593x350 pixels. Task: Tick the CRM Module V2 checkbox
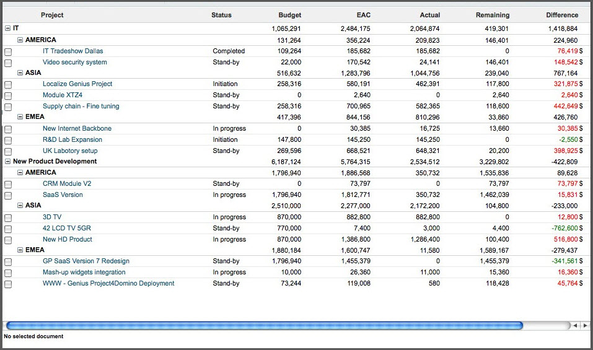(8, 185)
